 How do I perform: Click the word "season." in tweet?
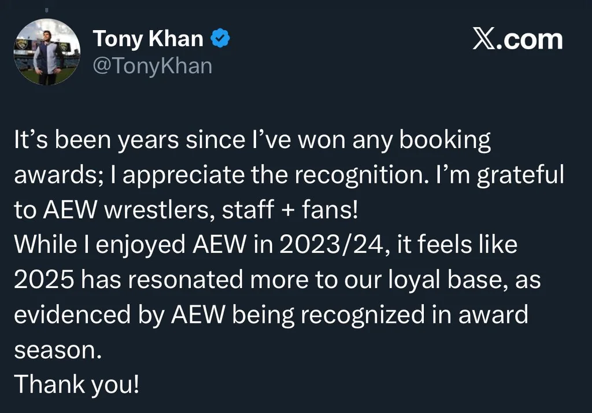[x=58, y=351]
